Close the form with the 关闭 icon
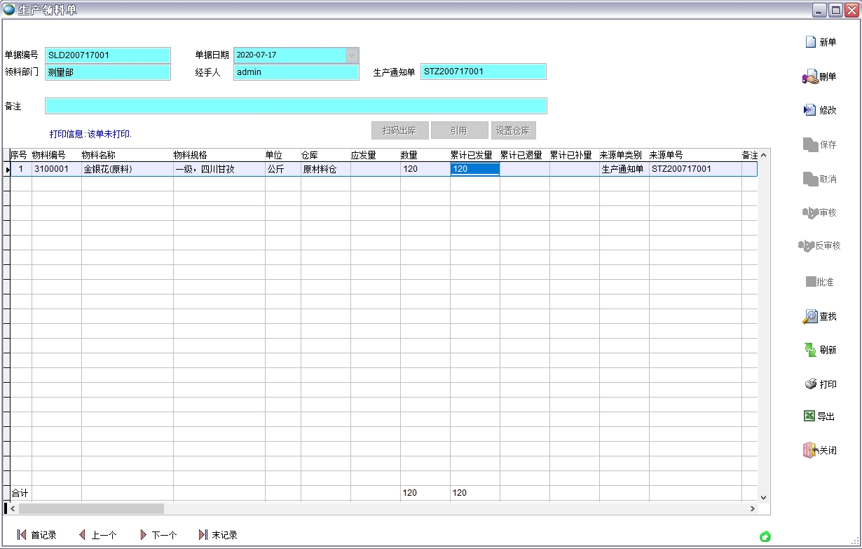 810,450
